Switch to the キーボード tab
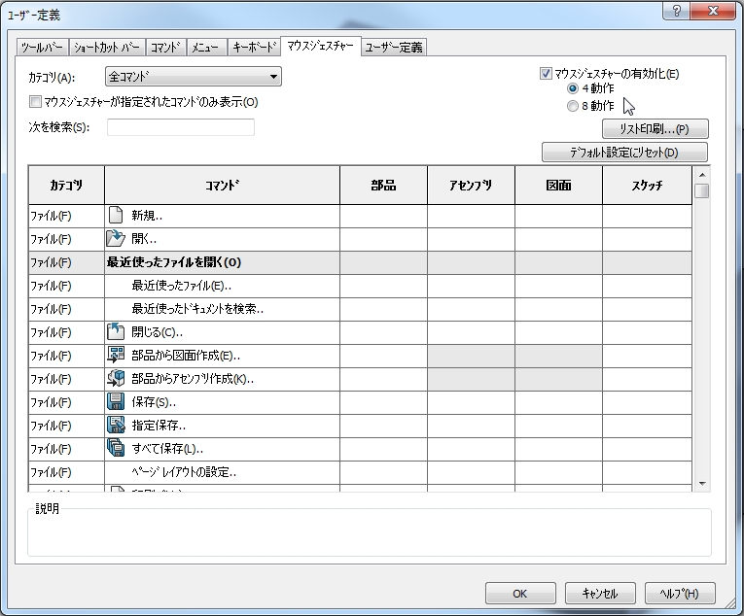Image resolution: width=744 pixels, height=616 pixels. (255, 48)
